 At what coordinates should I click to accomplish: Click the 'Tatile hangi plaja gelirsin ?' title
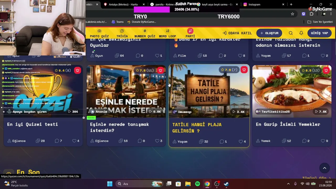[x=197, y=128]
